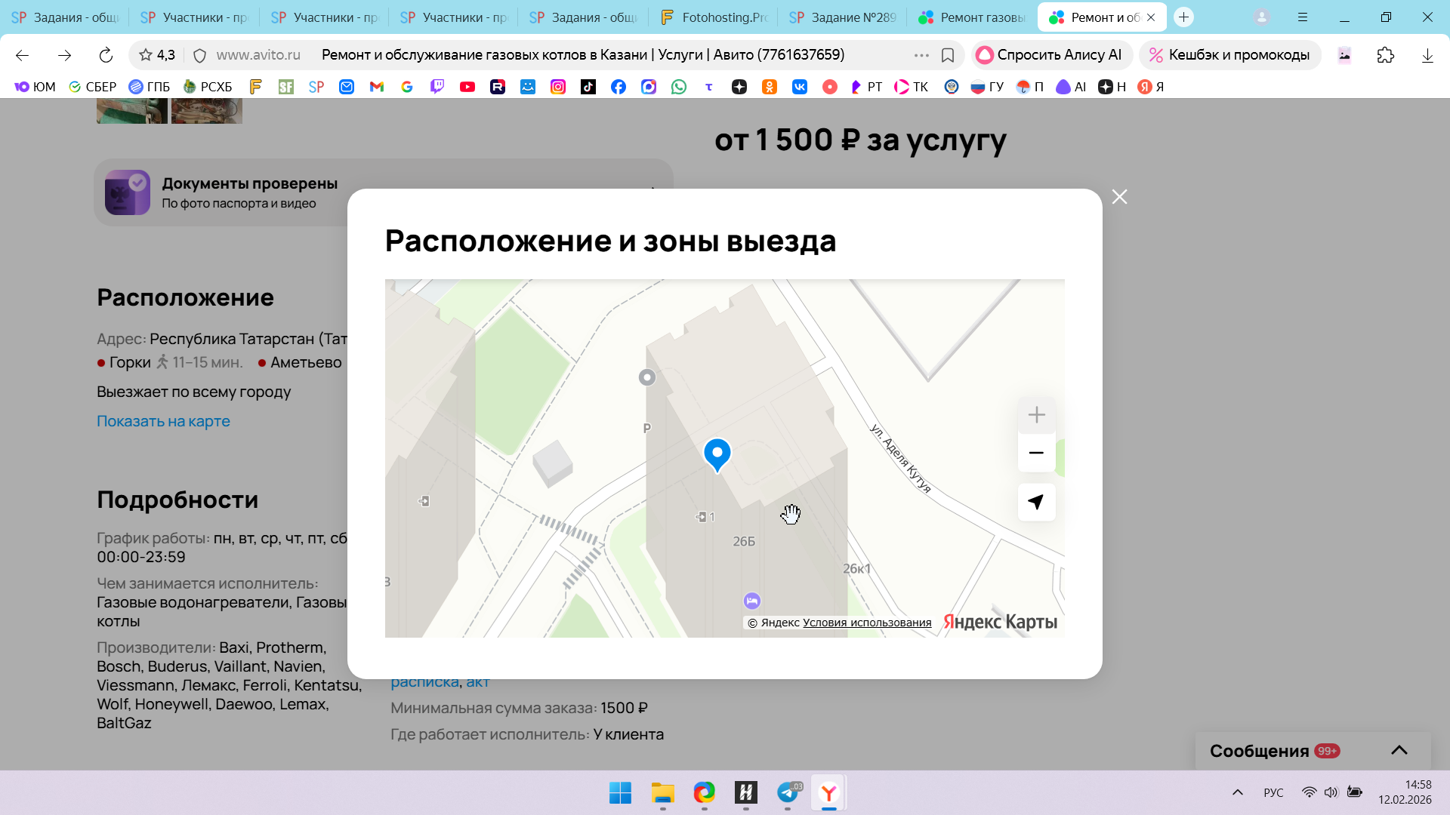Expand the Messages chat panel

pyautogui.click(x=1399, y=750)
